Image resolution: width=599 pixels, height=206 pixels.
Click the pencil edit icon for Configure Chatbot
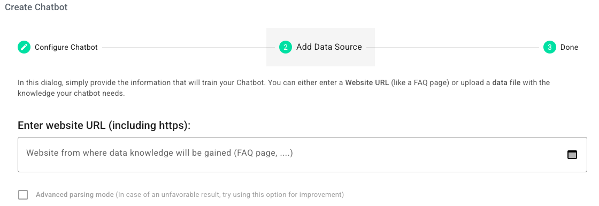tap(24, 48)
